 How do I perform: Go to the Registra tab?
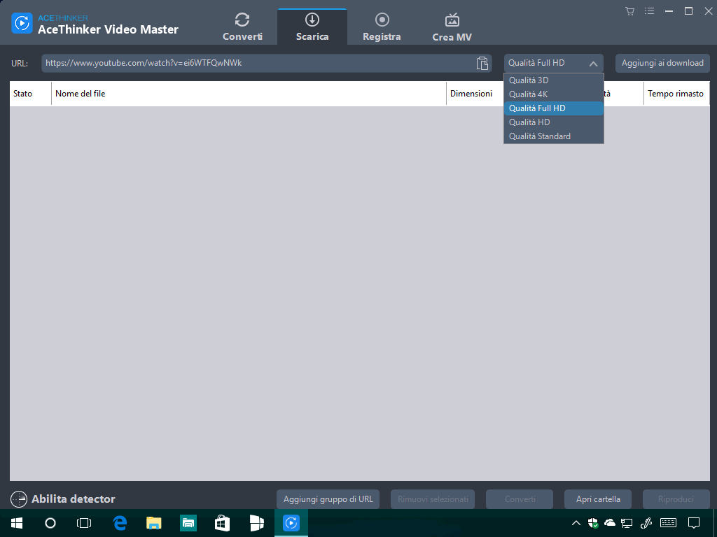pyautogui.click(x=382, y=27)
